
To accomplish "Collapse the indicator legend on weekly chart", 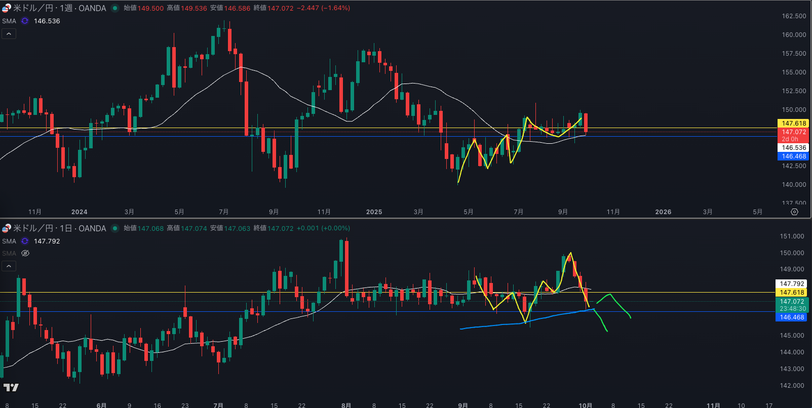I will 9,34.
